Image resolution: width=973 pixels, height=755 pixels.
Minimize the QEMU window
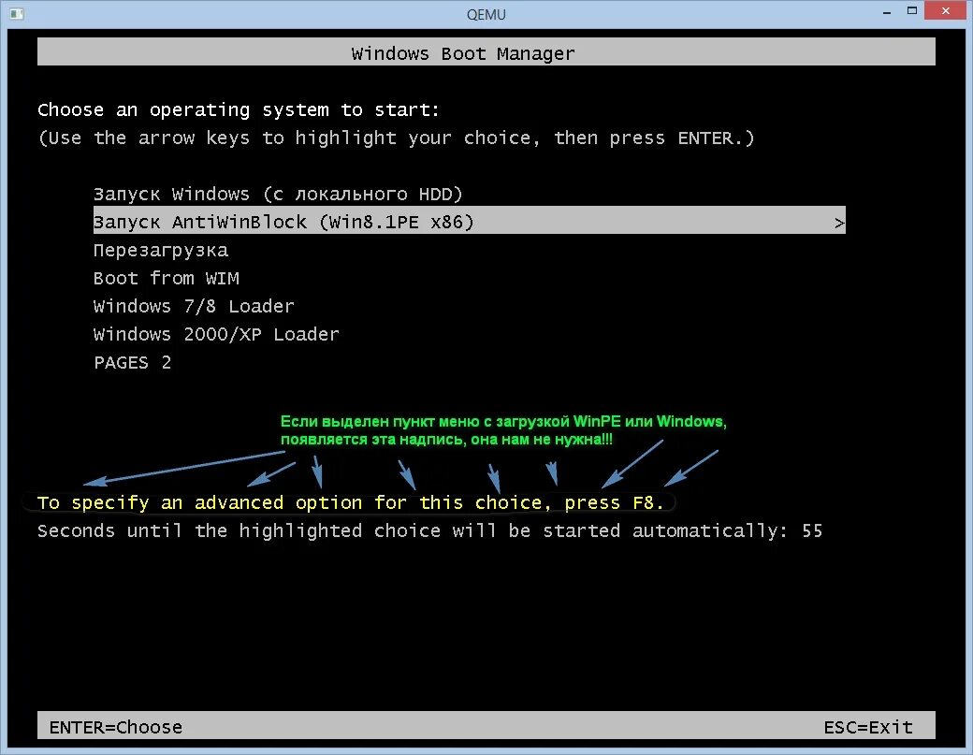(887, 12)
